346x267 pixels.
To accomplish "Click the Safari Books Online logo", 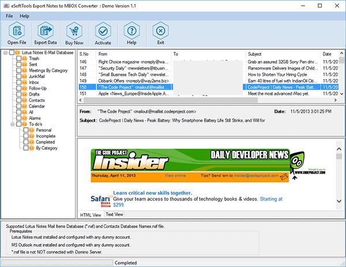I will [x=101, y=201].
